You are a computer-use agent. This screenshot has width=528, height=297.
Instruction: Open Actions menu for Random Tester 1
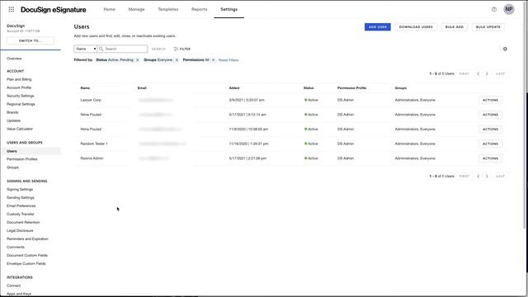point(490,144)
